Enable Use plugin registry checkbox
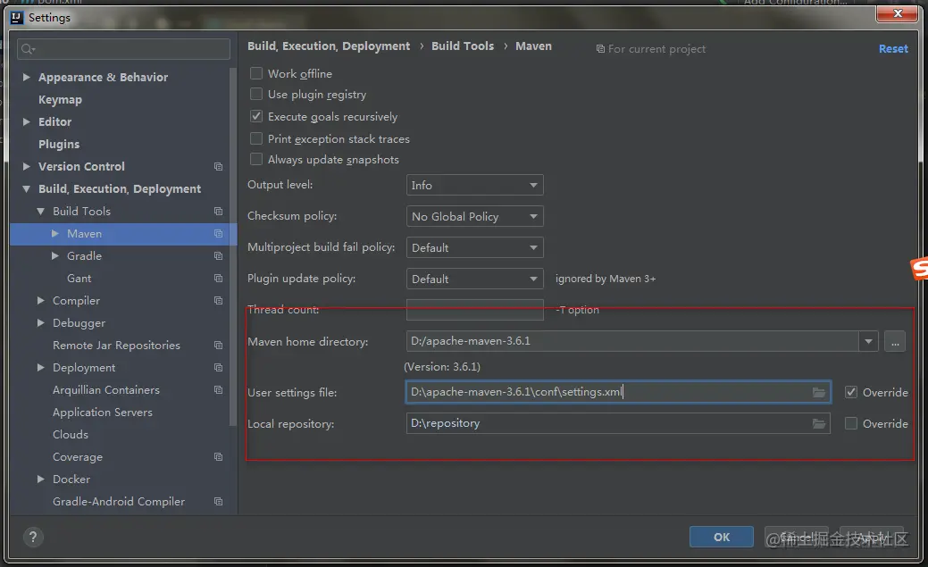Image resolution: width=928 pixels, height=567 pixels. point(256,94)
